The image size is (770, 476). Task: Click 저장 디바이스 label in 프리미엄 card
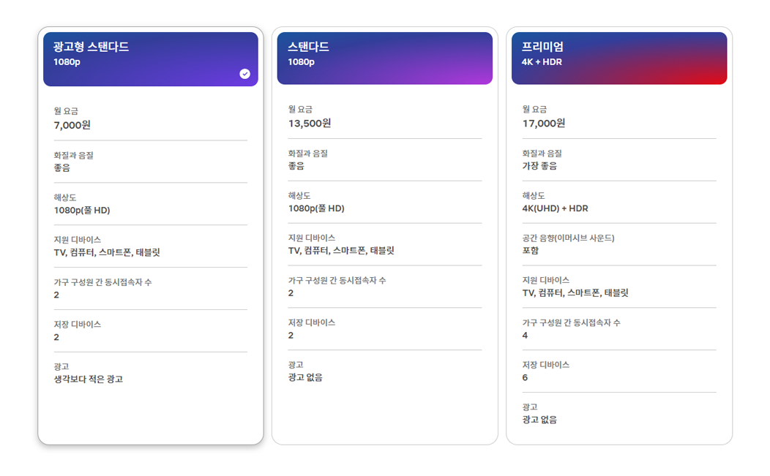pyautogui.click(x=545, y=365)
